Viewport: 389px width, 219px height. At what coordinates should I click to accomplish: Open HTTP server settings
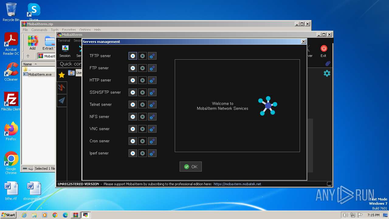152,80
